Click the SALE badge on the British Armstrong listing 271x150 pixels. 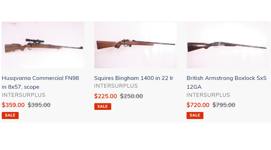[195, 115]
